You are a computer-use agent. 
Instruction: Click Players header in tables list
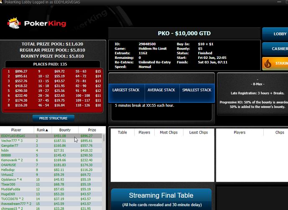tap(144, 132)
